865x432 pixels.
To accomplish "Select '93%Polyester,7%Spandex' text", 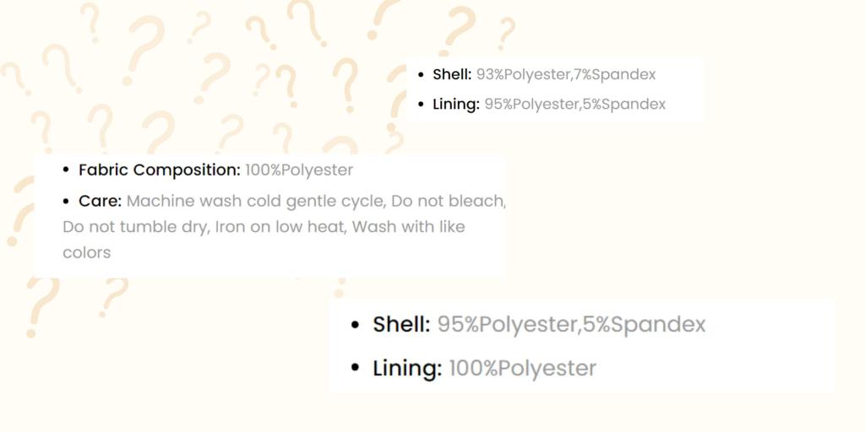I will 566,74.
